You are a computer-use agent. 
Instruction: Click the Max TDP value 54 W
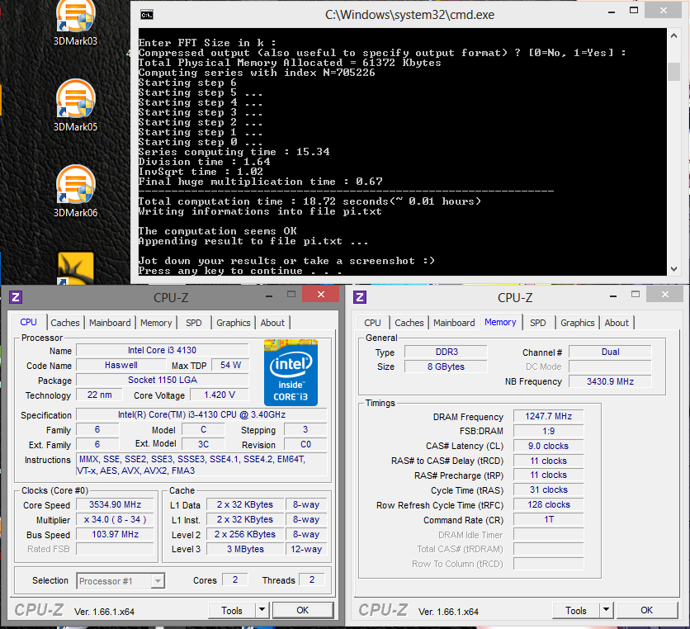[230, 366]
